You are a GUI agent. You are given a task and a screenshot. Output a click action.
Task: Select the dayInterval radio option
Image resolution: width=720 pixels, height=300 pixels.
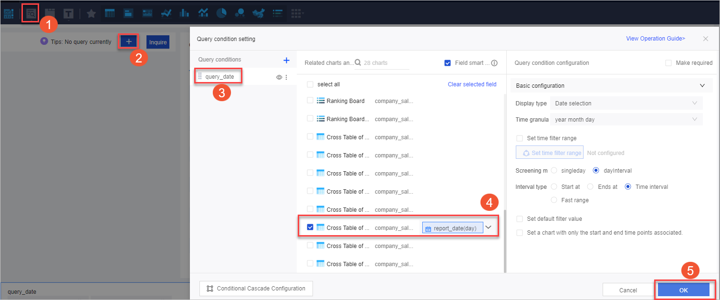pyautogui.click(x=595, y=170)
